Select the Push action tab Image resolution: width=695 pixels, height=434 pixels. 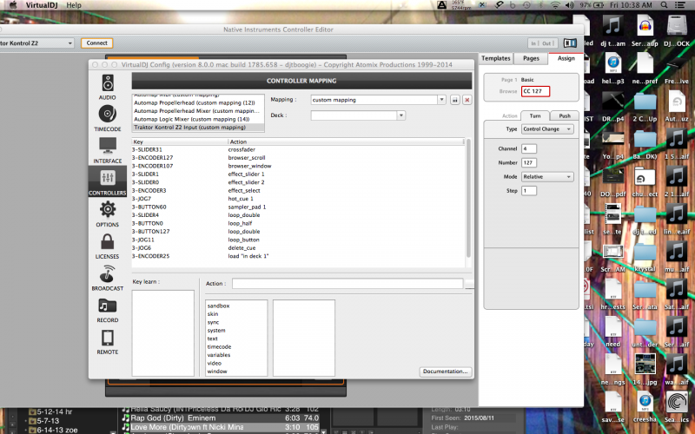coord(564,116)
